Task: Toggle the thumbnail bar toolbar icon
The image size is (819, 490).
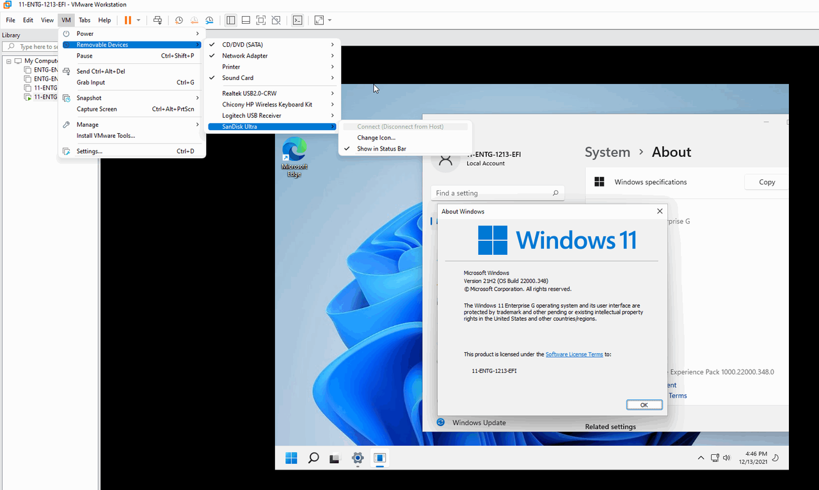Action: 246,20
